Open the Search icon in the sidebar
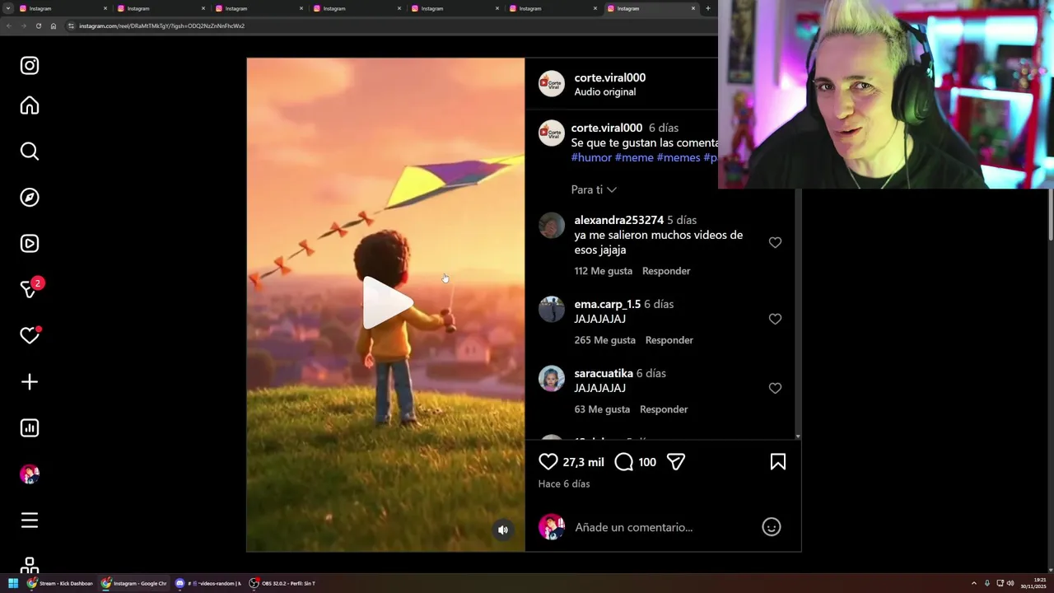The width and height of the screenshot is (1054, 593). (x=30, y=151)
